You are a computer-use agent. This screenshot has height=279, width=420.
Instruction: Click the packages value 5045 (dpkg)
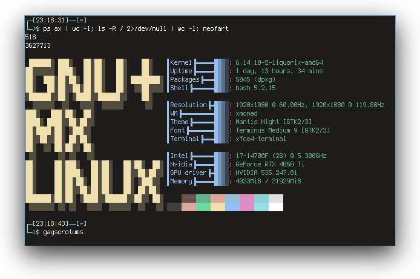coord(255,79)
